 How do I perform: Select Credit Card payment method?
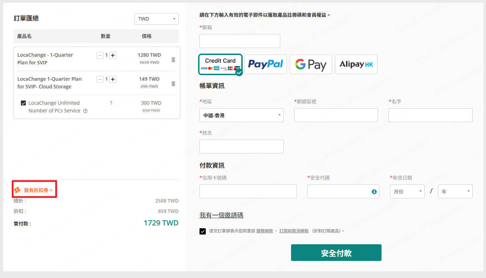click(220, 64)
